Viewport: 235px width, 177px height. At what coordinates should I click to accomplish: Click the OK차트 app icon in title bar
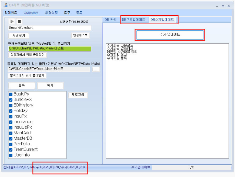click(x=6, y=5)
